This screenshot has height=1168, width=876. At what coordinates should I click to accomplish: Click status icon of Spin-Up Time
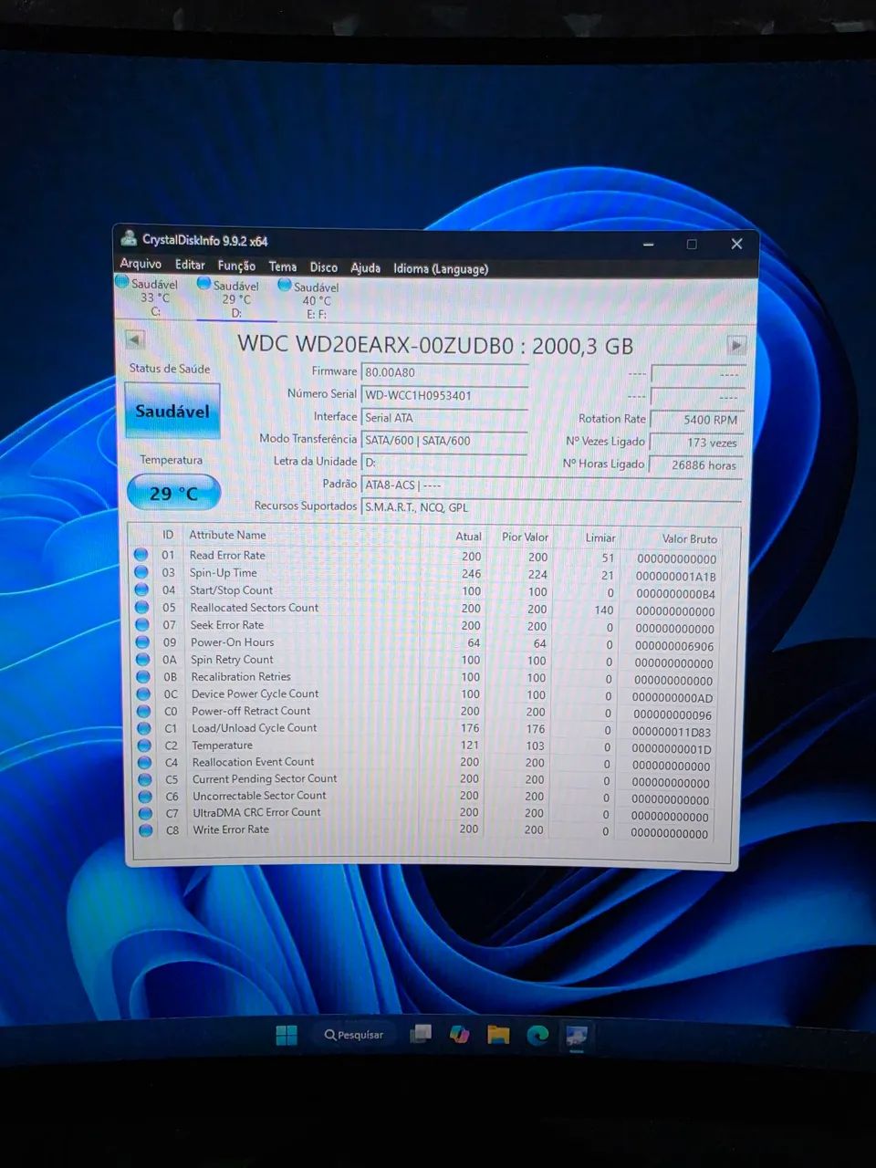click(141, 572)
